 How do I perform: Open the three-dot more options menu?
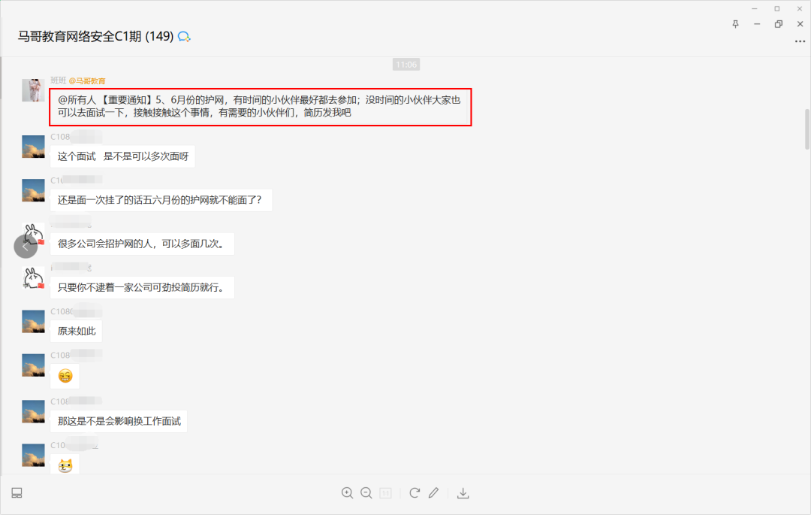click(800, 42)
